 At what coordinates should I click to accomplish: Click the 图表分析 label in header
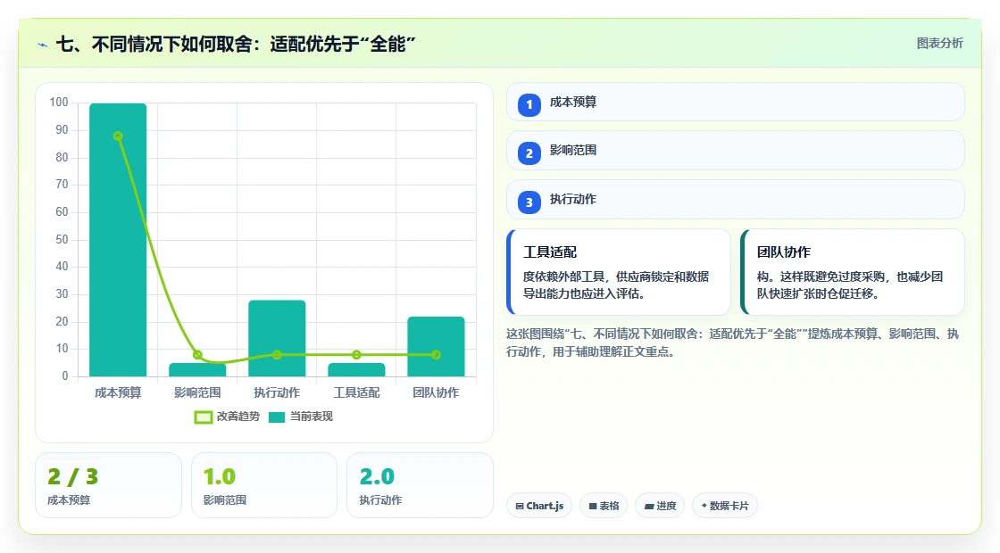pos(939,44)
